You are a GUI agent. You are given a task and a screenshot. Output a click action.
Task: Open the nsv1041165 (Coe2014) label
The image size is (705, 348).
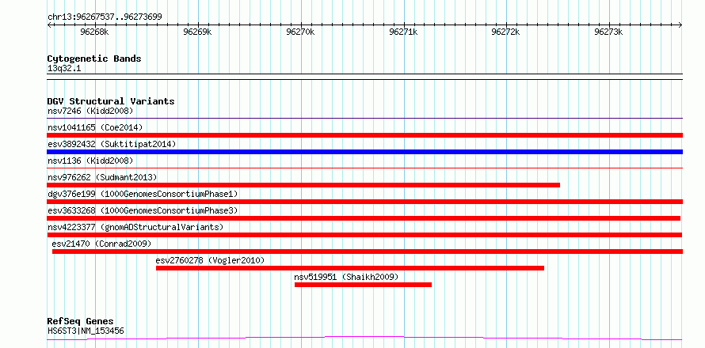coord(95,127)
